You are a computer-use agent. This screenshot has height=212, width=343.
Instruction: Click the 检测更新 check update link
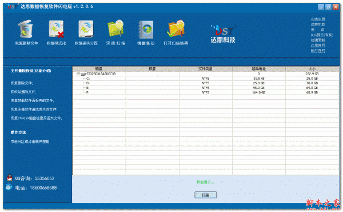pos(318,40)
